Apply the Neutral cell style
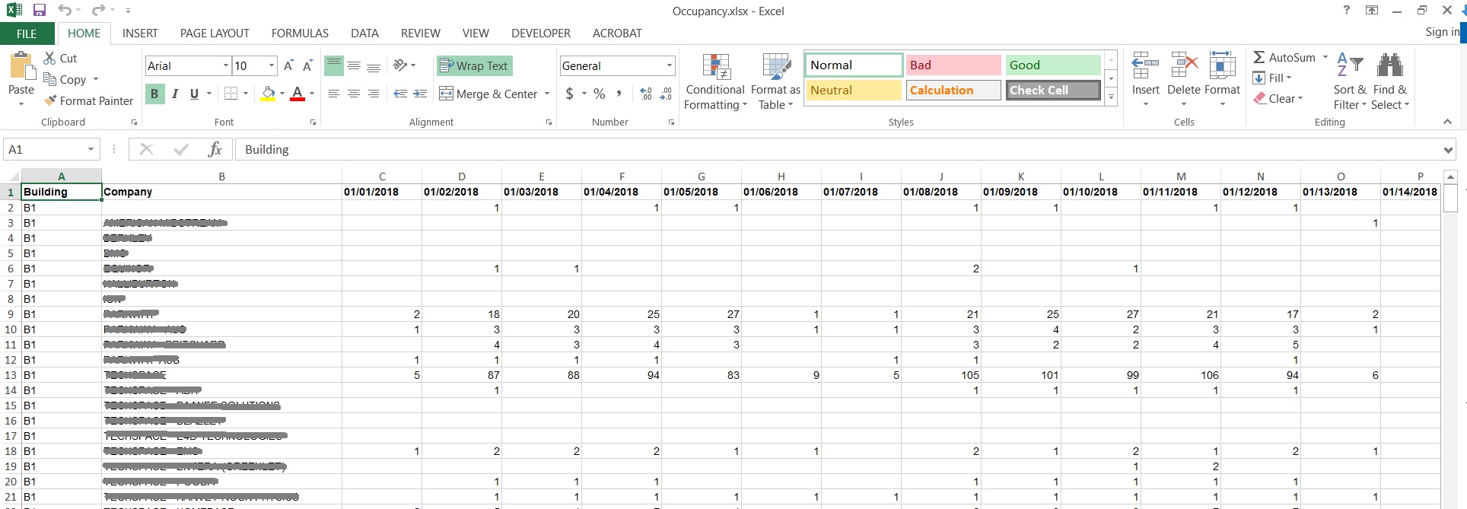Image resolution: width=1467 pixels, height=509 pixels. pyautogui.click(x=854, y=91)
